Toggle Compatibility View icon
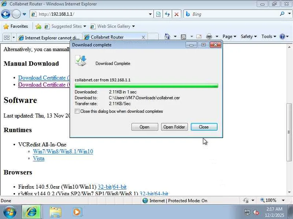 click(x=158, y=14)
